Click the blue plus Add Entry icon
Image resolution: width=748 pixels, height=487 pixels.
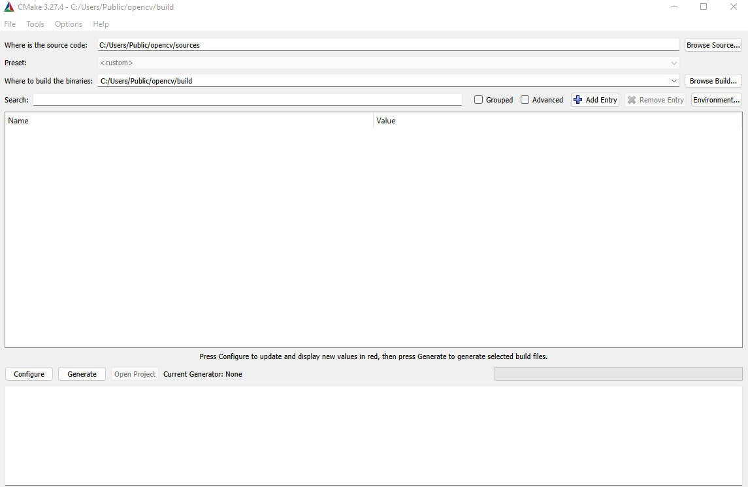point(577,100)
